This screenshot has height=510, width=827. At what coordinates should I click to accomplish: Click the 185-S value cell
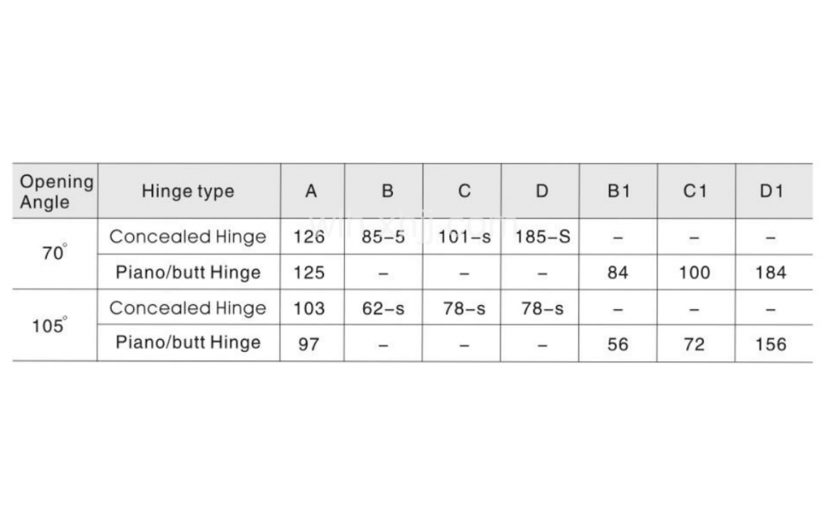tap(540, 236)
